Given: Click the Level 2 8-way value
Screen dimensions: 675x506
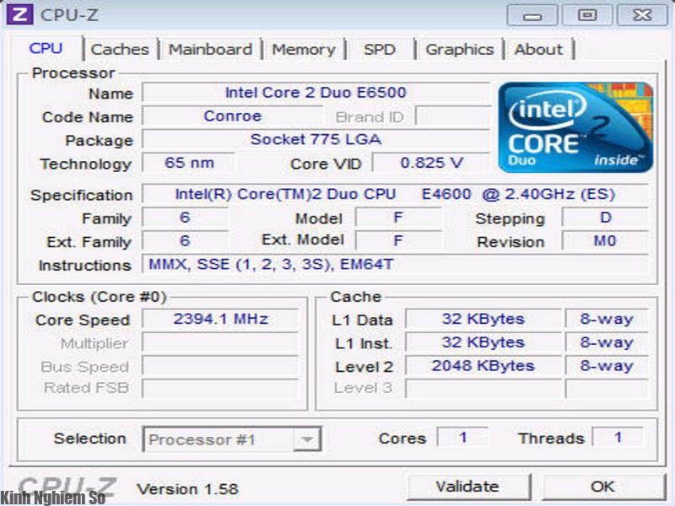Looking at the screenshot, I should coord(607,366).
